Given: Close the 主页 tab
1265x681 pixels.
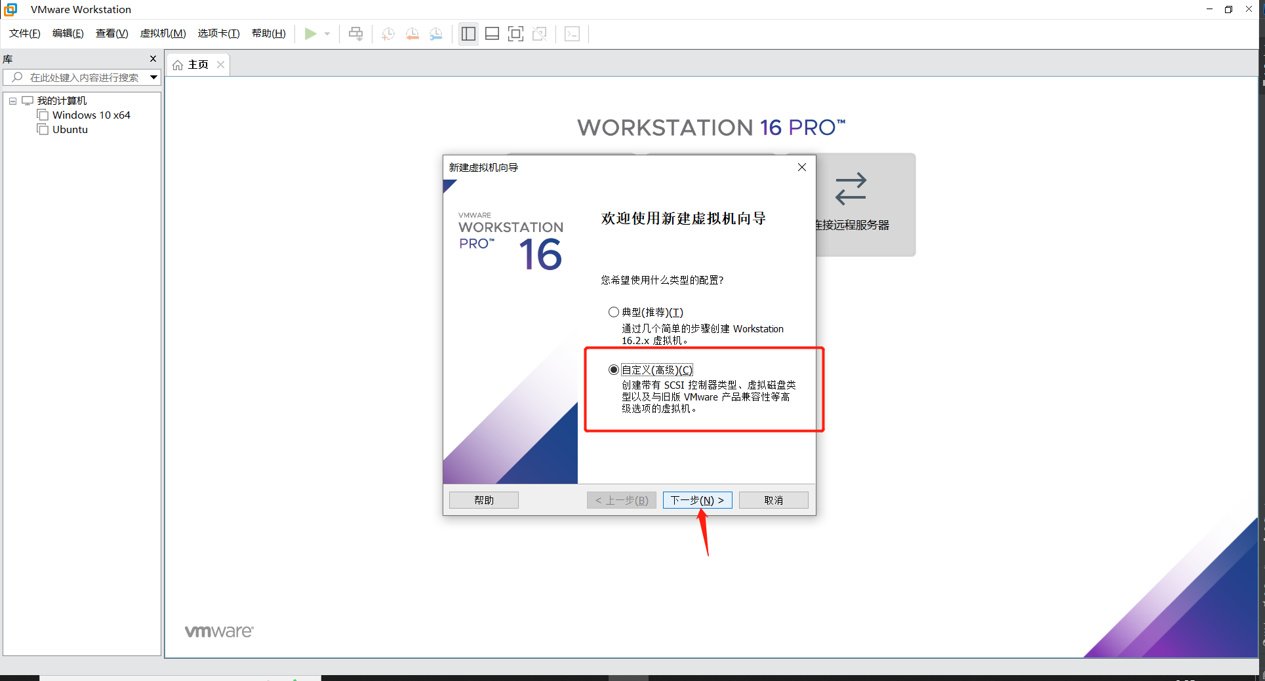Looking at the screenshot, I should click(x=220, y=64).
